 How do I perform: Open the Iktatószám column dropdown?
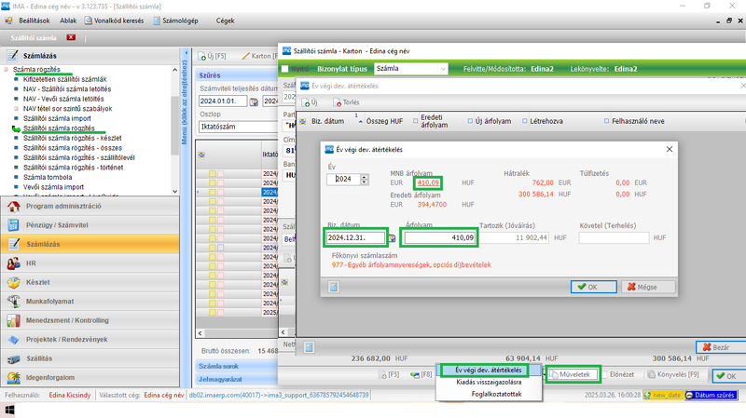(x=238, y=127)
